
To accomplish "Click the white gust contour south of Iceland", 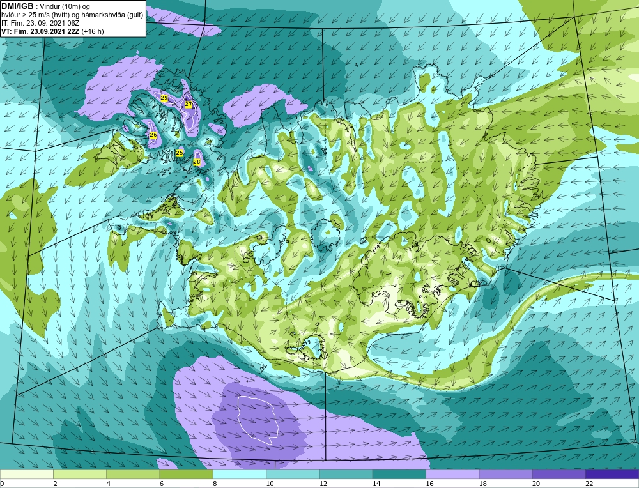I will point(259,420).
